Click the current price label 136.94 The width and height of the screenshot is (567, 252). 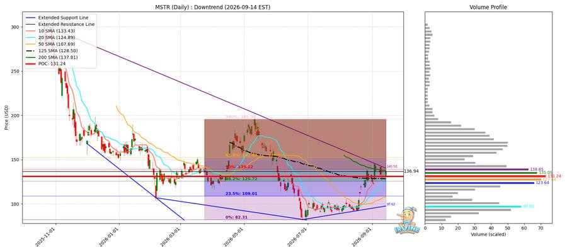[x=411, y=171]
